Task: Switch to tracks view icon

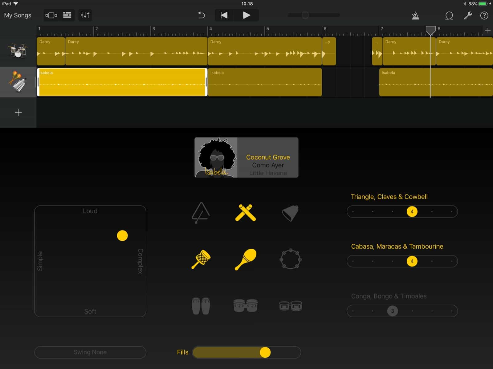Action: click(67, 15)
